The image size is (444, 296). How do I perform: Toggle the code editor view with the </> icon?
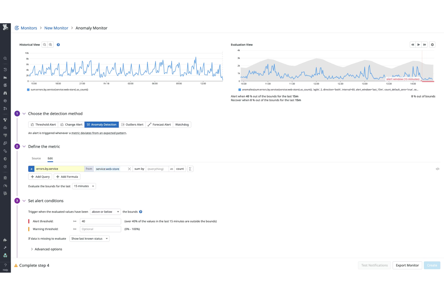click(437, 169)
